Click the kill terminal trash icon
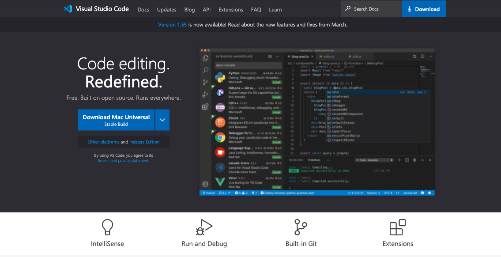The width and height of the screenshot is (501, 257). click(415, 160)
